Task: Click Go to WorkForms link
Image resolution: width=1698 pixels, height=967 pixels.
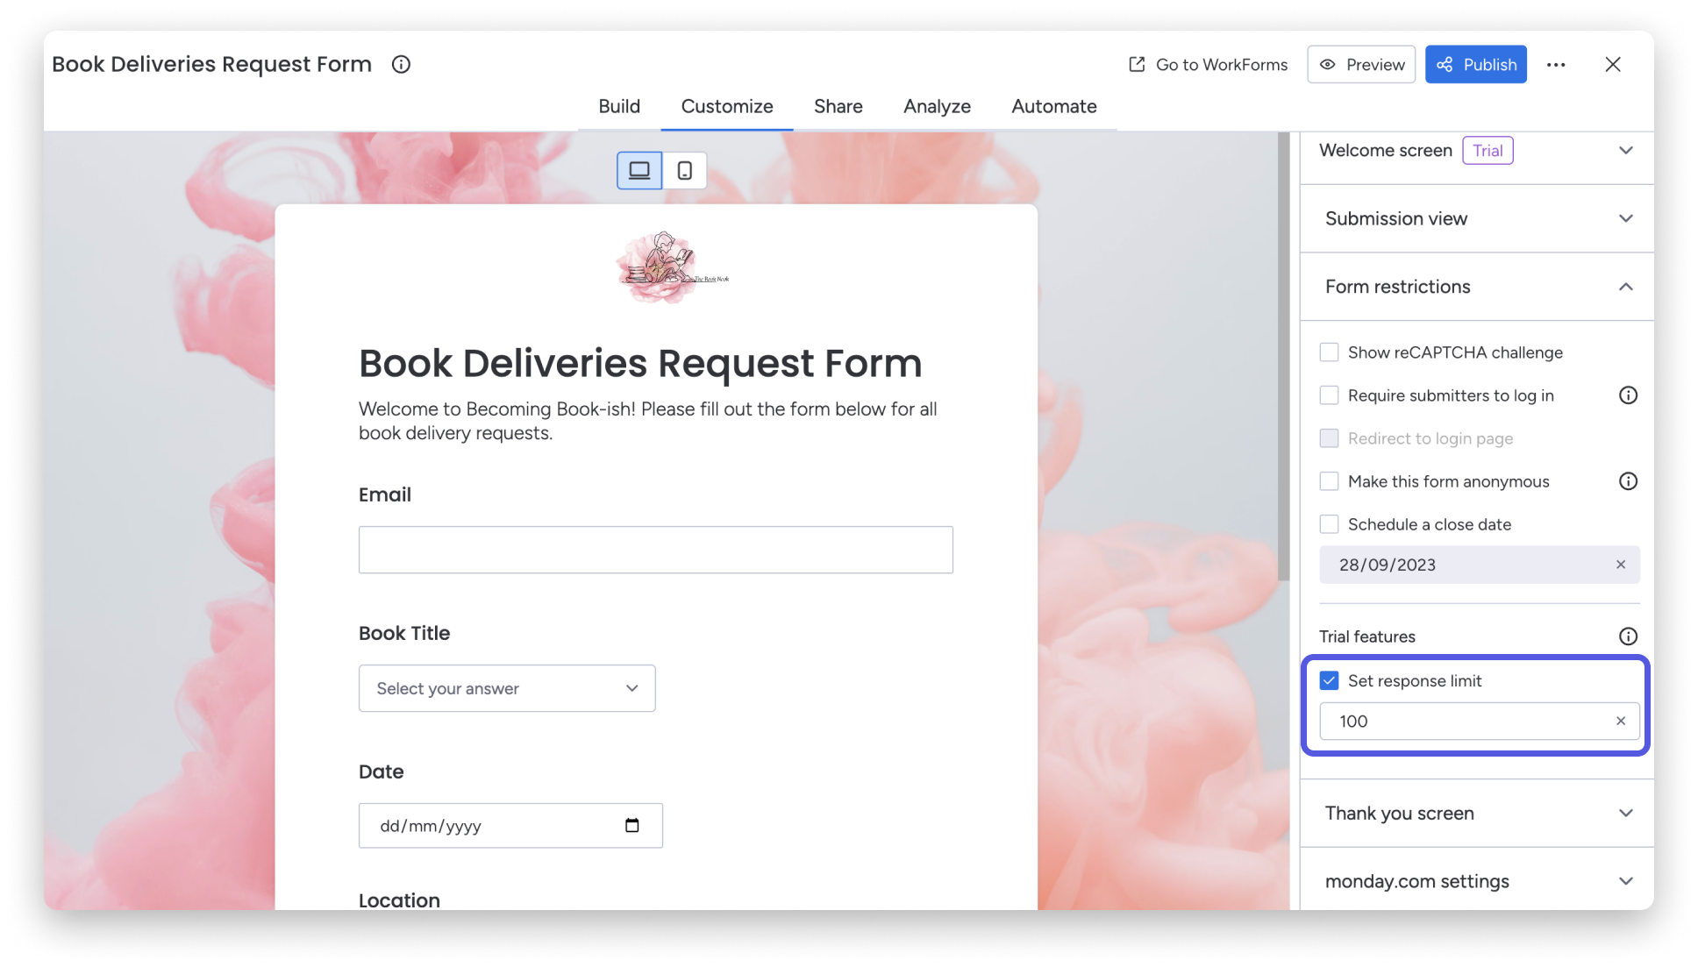Action: click(x=1208, y=64)
